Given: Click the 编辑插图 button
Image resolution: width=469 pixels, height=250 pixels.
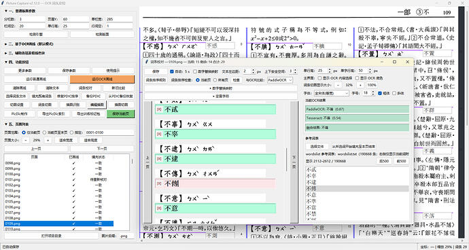Looking at the screenshot, I should click(x=97, y=105).
